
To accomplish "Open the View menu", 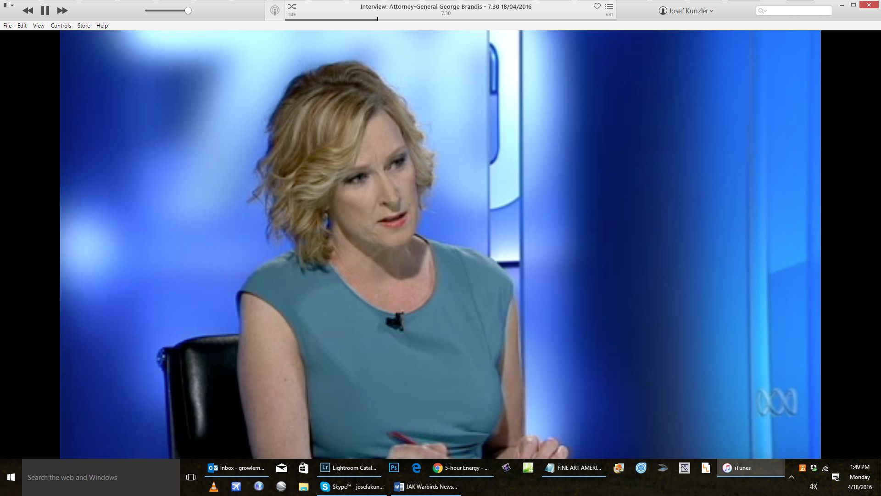I will pyautogui.click(x=39, y=26).
